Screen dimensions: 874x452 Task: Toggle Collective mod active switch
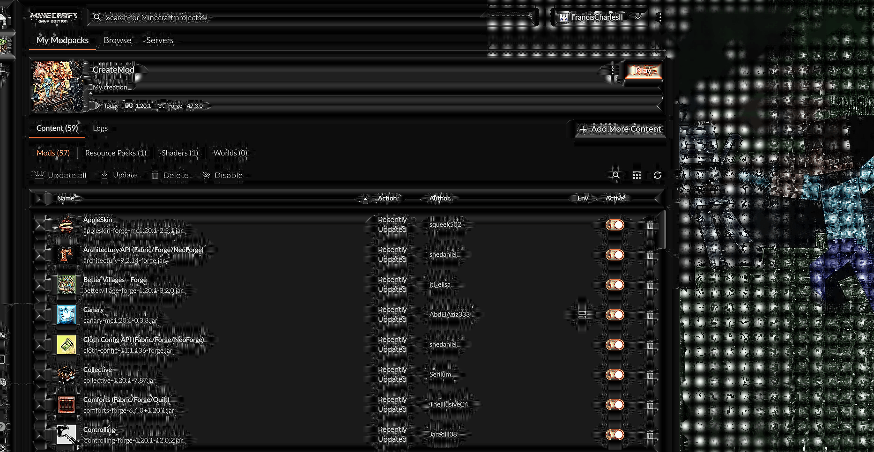pyautogui.click(x=615, y=375)
